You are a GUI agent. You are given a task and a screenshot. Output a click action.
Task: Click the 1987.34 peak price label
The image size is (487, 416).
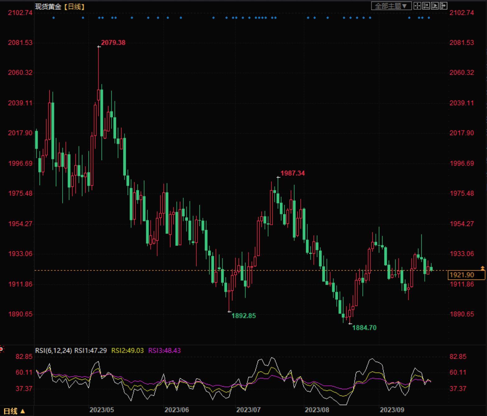coord(293,173)
